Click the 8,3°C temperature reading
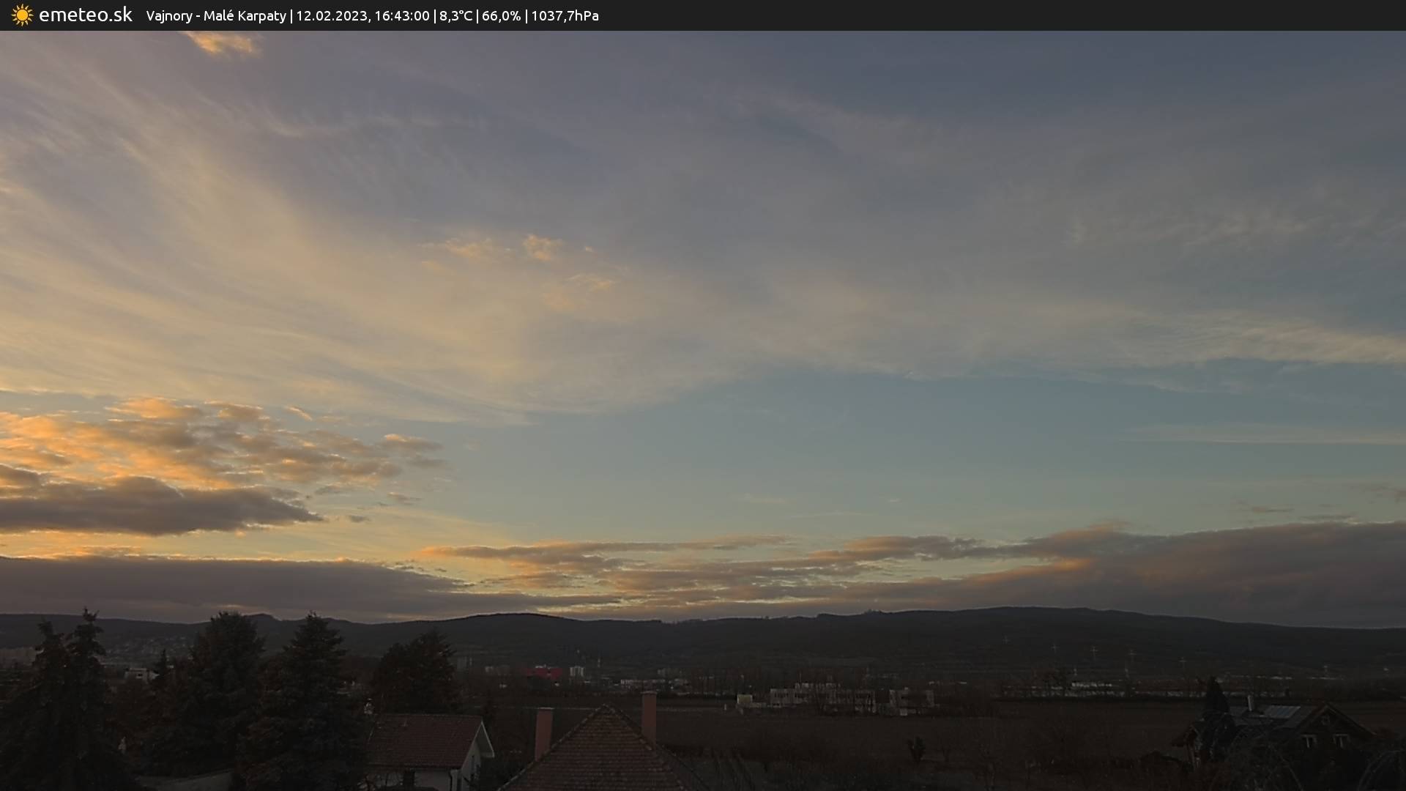 click(455, 16)
